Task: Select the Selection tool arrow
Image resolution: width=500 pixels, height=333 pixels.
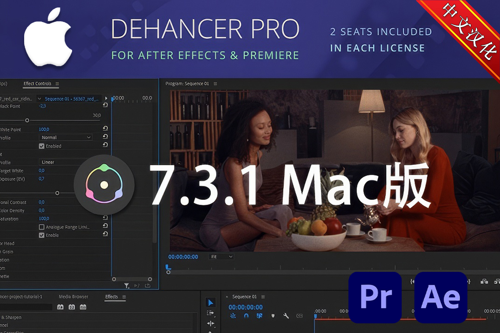Action: point(210,303)
